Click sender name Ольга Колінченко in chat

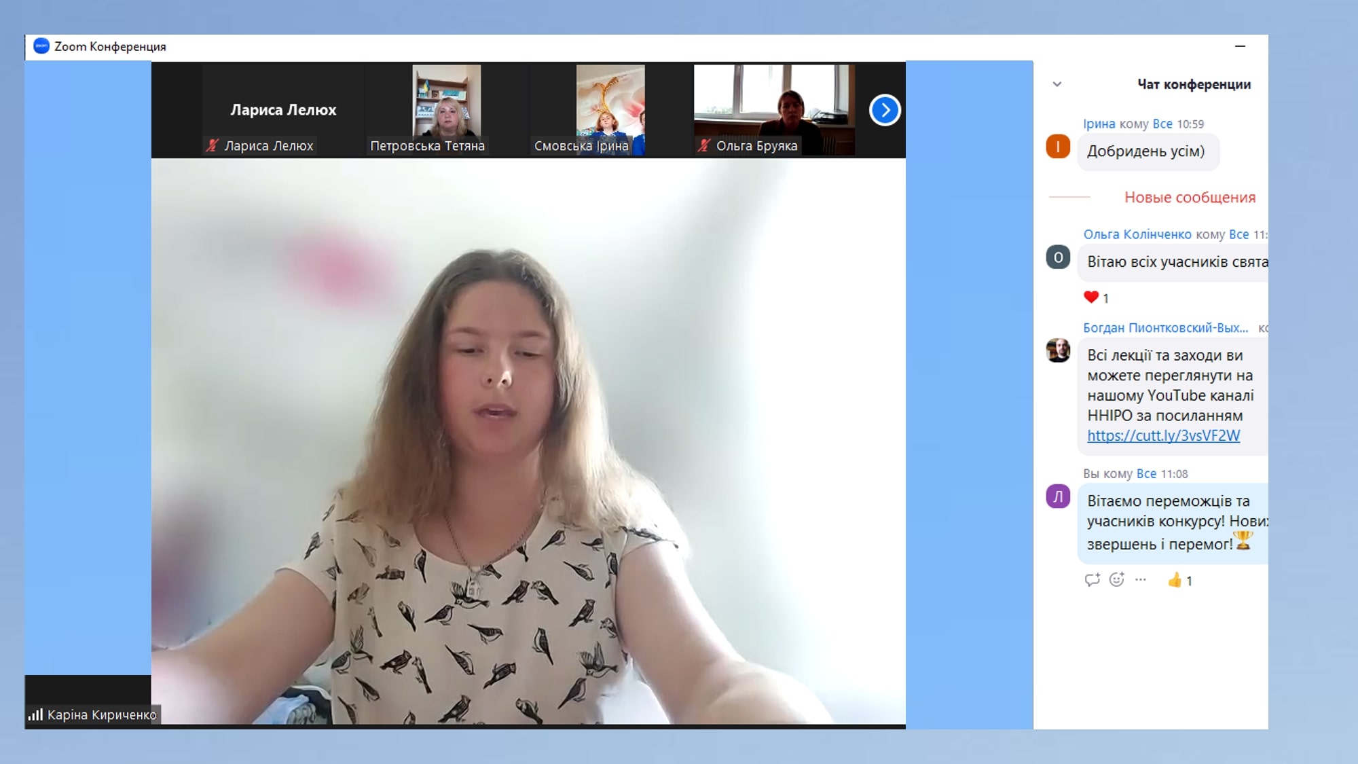(x=1137, y=234)
